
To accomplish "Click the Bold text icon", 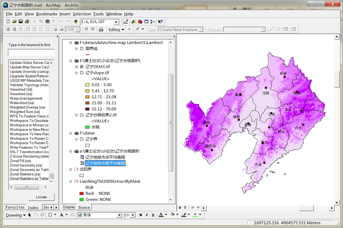I will (140, 215).
